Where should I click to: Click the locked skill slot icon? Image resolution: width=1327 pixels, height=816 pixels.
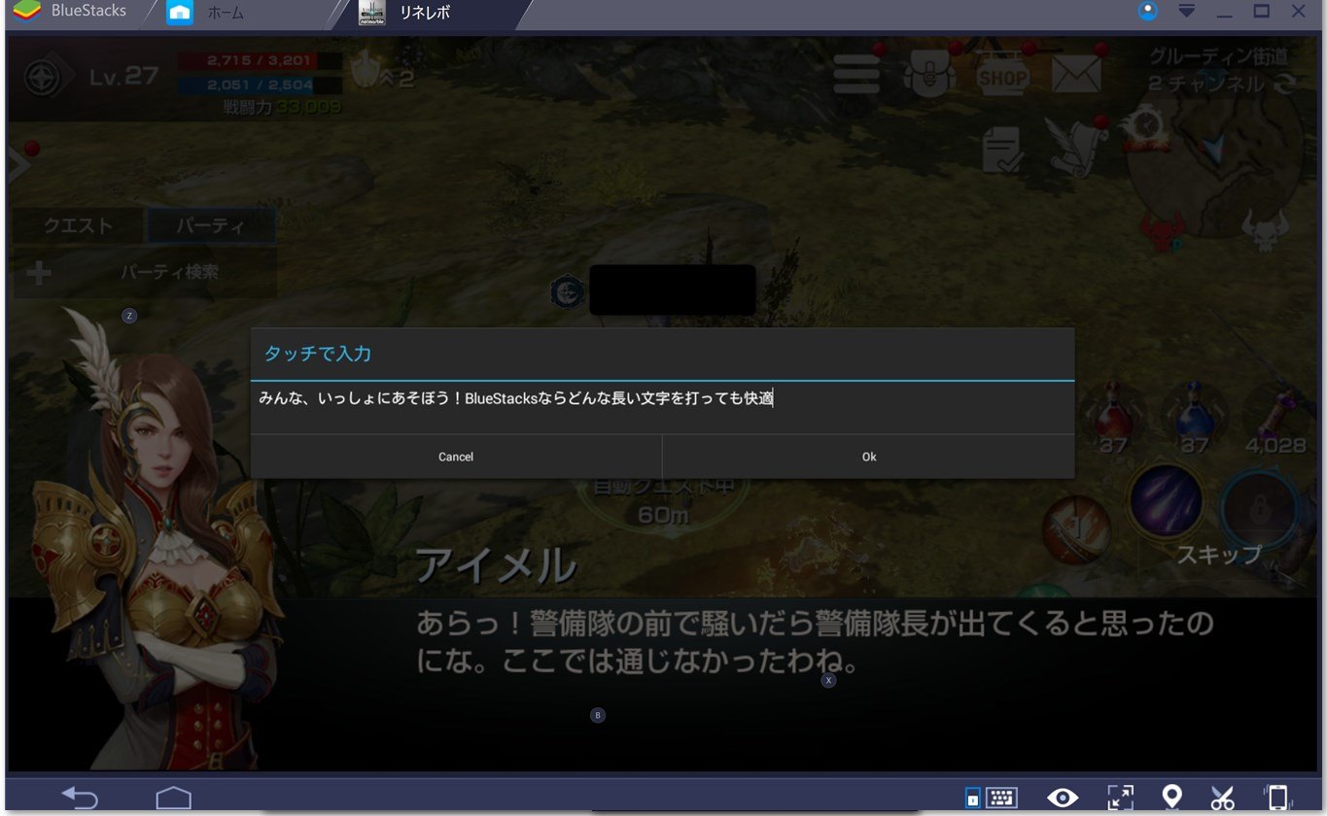1261,508
